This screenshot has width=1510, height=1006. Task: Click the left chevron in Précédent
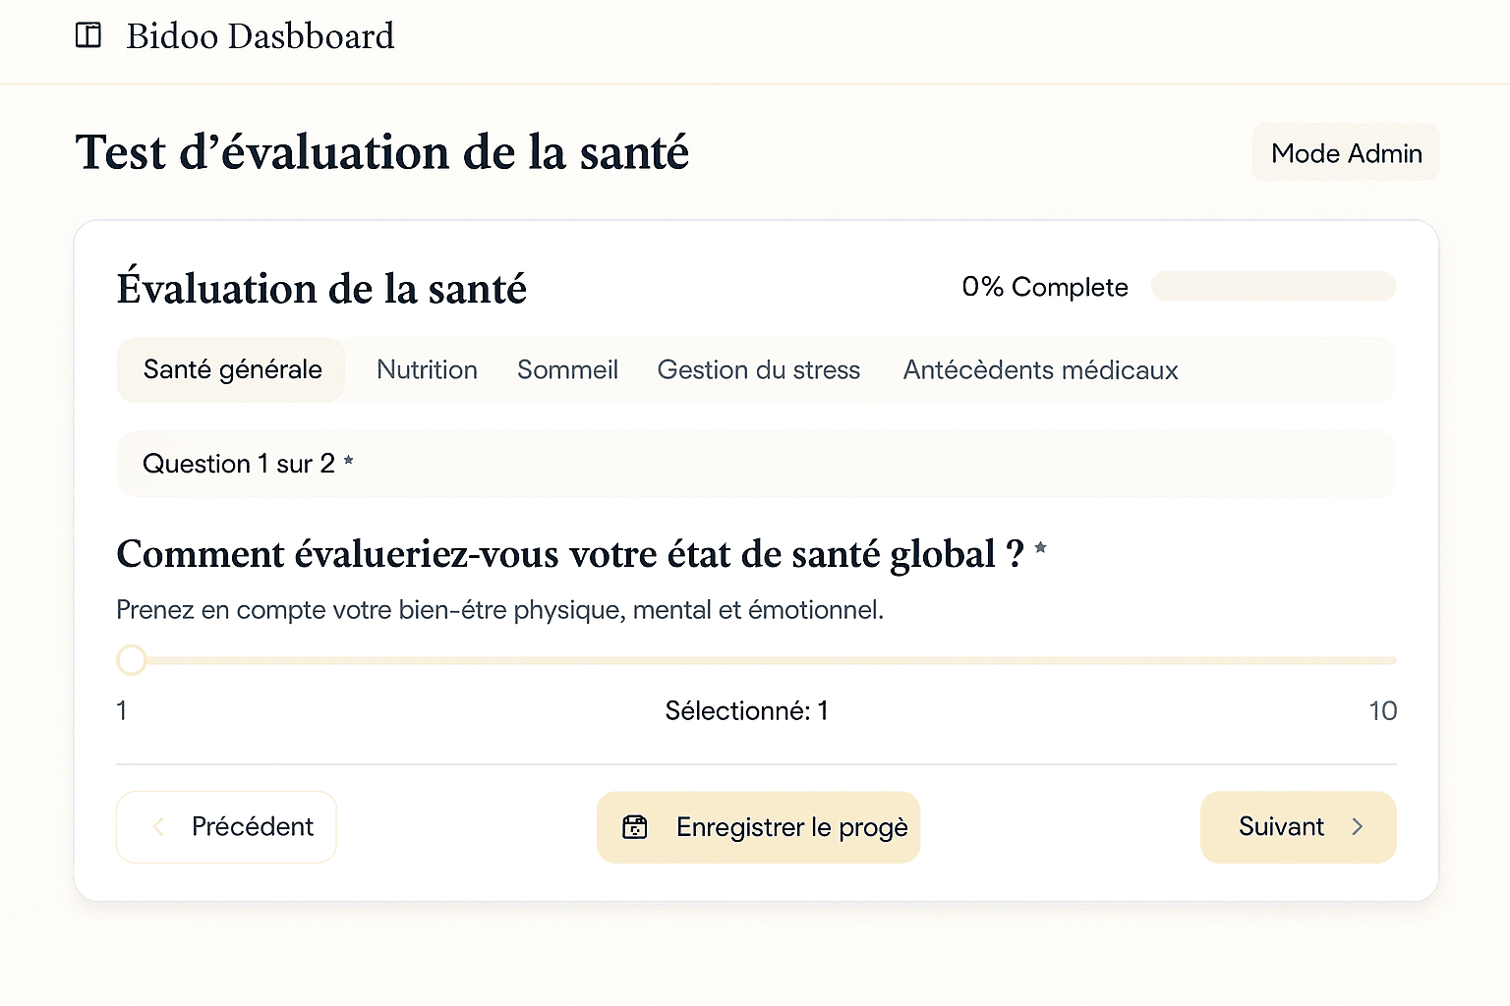[158, 827]
